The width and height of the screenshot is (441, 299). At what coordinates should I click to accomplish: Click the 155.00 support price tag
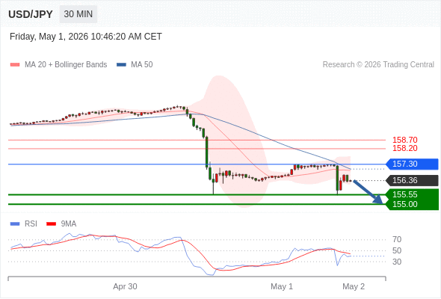coord(412,205)
